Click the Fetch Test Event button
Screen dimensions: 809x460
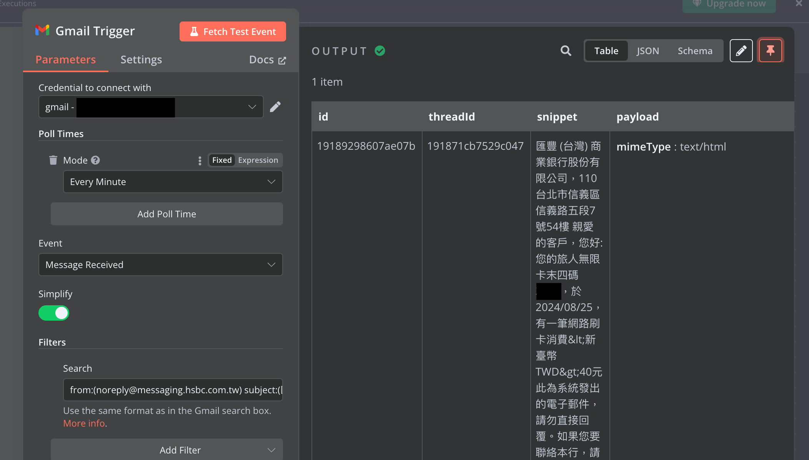point(233,31)
